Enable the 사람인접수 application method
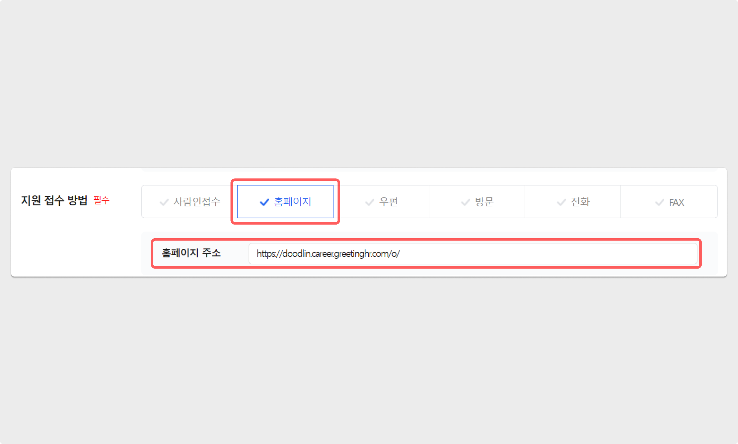Viewport: 738px width, 444px height. [x=196, y=202]
